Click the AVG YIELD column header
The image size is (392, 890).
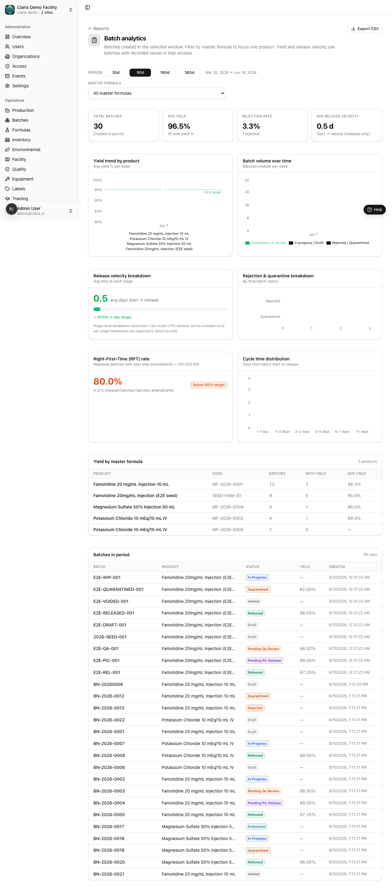coord(356,474)
